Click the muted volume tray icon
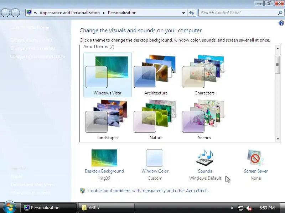The width and height of the screenshot is (285, 213). 249,208
